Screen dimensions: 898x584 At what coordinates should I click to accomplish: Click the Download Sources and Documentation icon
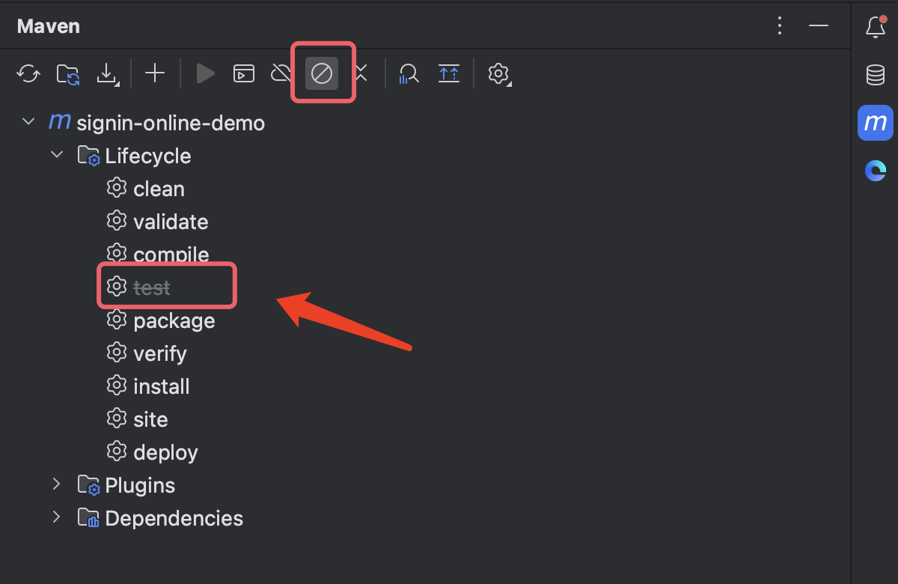coord(108,73)
